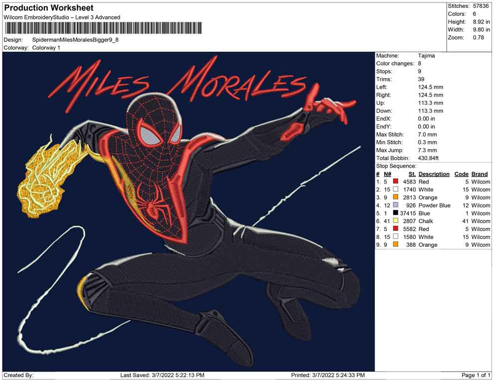Click the "Created By:" footer label
Screen dimensions: 494x380
click(x=18, y=375)
